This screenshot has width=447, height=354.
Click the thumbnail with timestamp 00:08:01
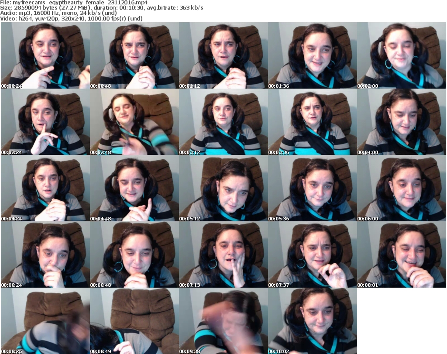(402, 254)
